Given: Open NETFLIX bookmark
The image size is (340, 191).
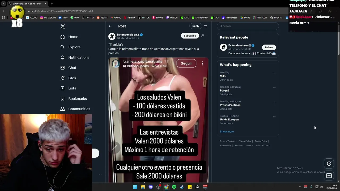Looking at the screenshot, I should click(x=129, y=18).
